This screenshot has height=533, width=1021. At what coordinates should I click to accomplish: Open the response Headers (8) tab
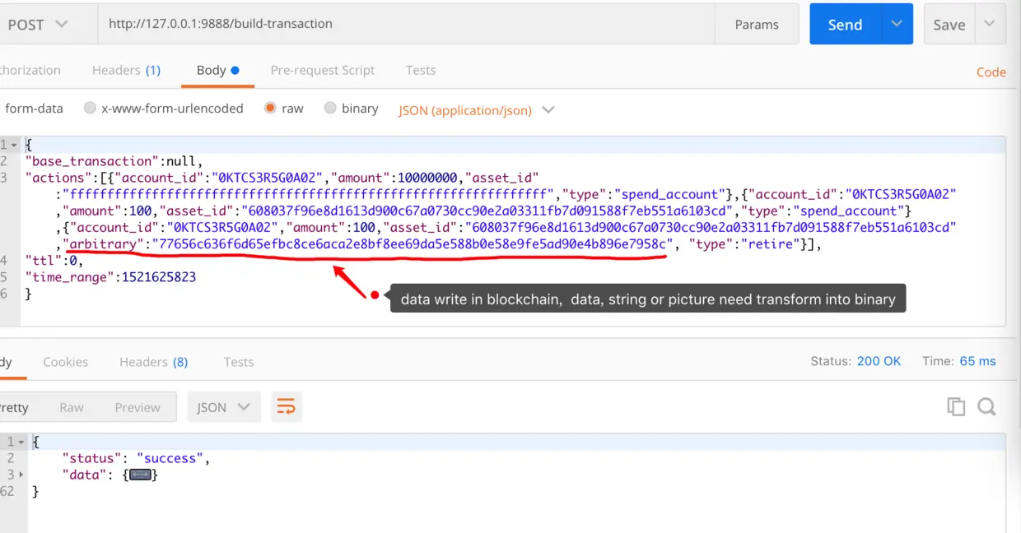tap(153, 362)
